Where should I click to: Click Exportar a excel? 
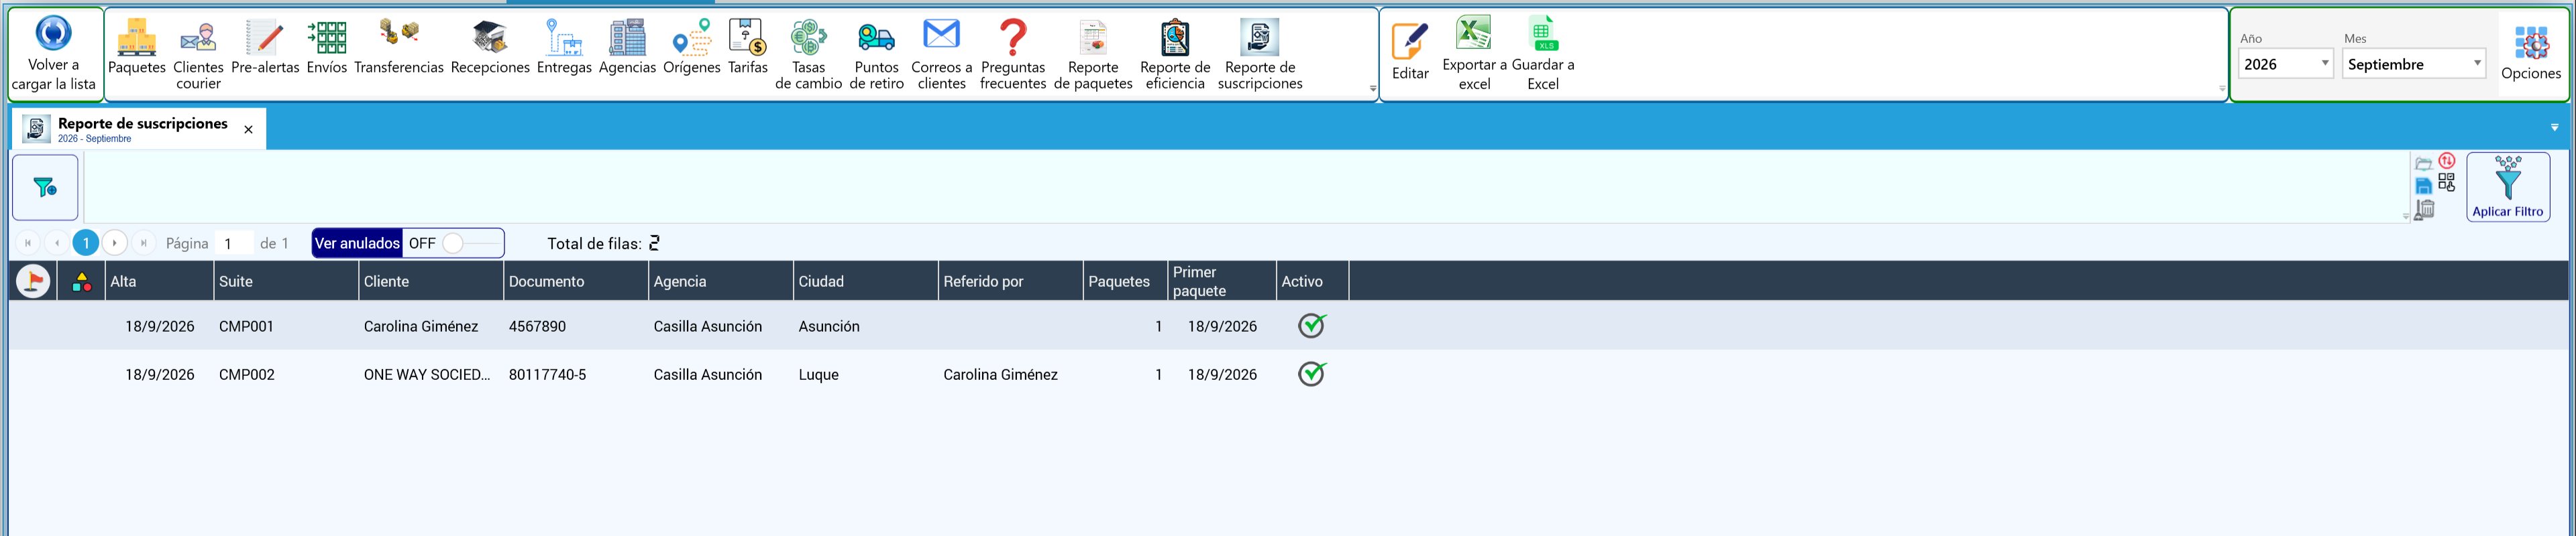coord(1474,54)
